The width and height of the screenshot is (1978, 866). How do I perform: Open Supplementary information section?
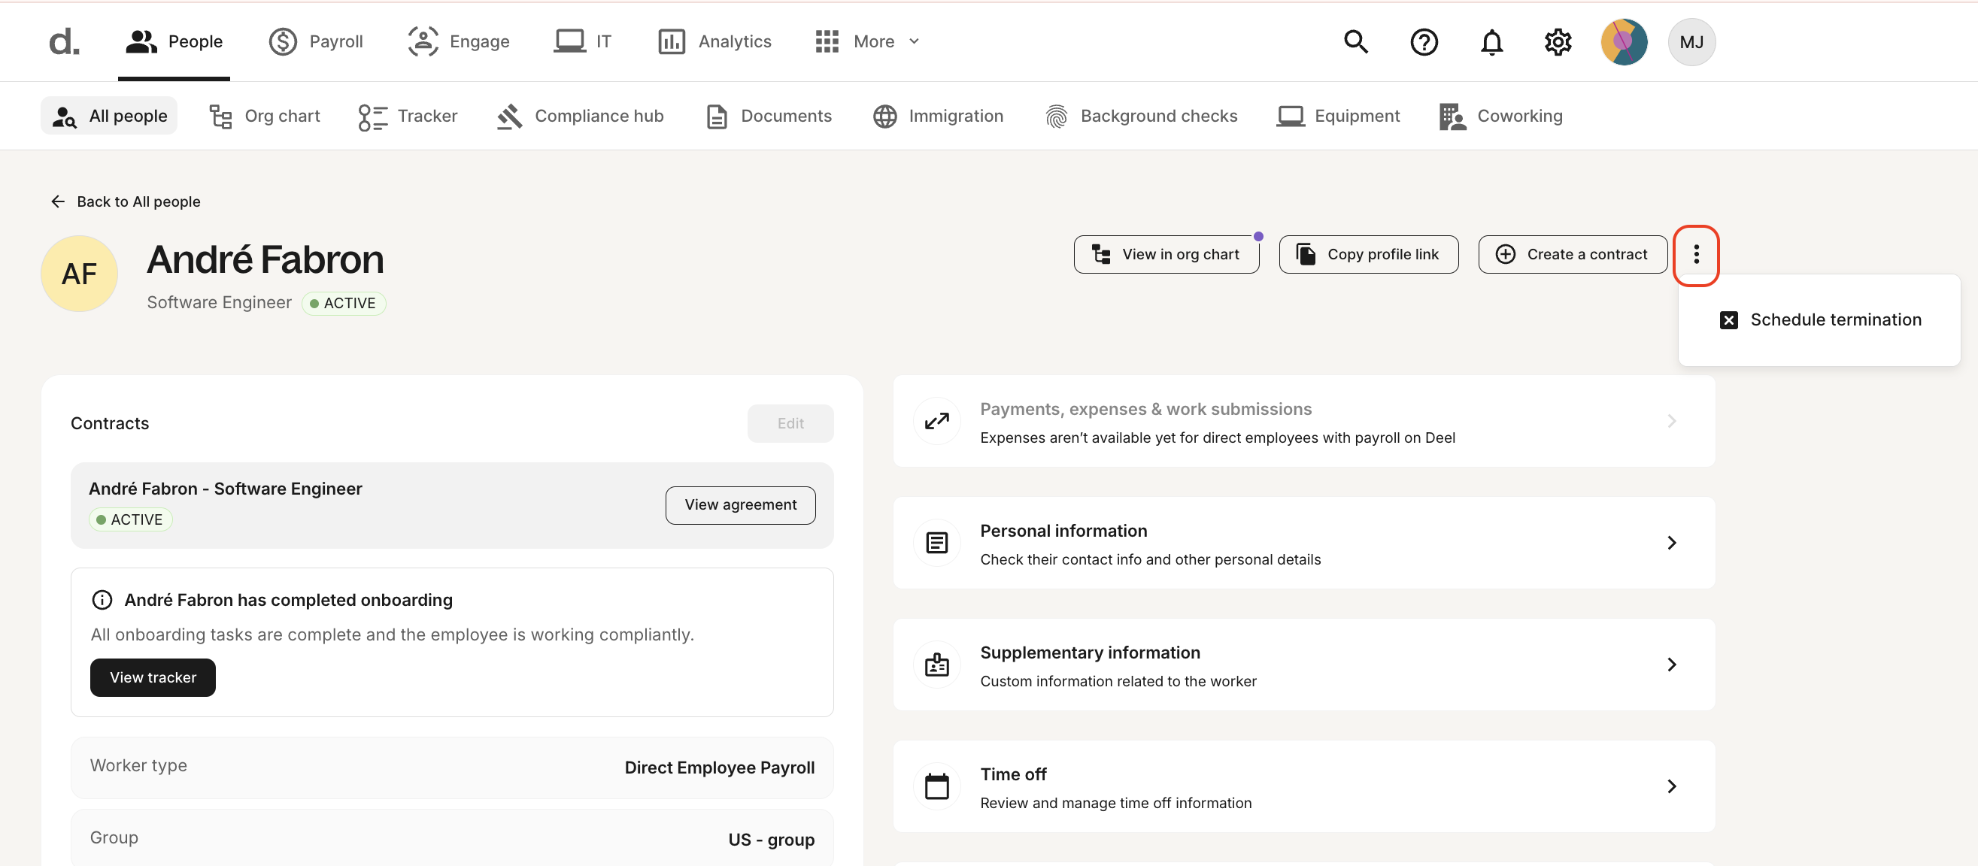[1304, 665]
